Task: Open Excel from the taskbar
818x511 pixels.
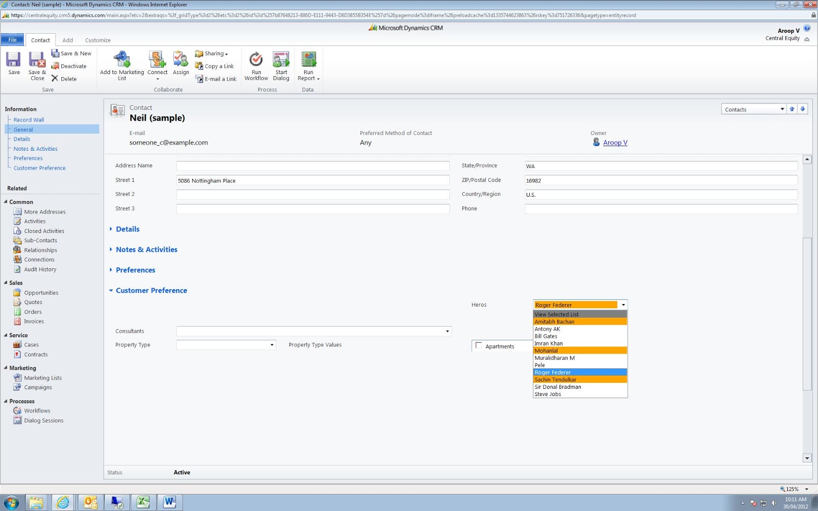Action: pos(143,502)
